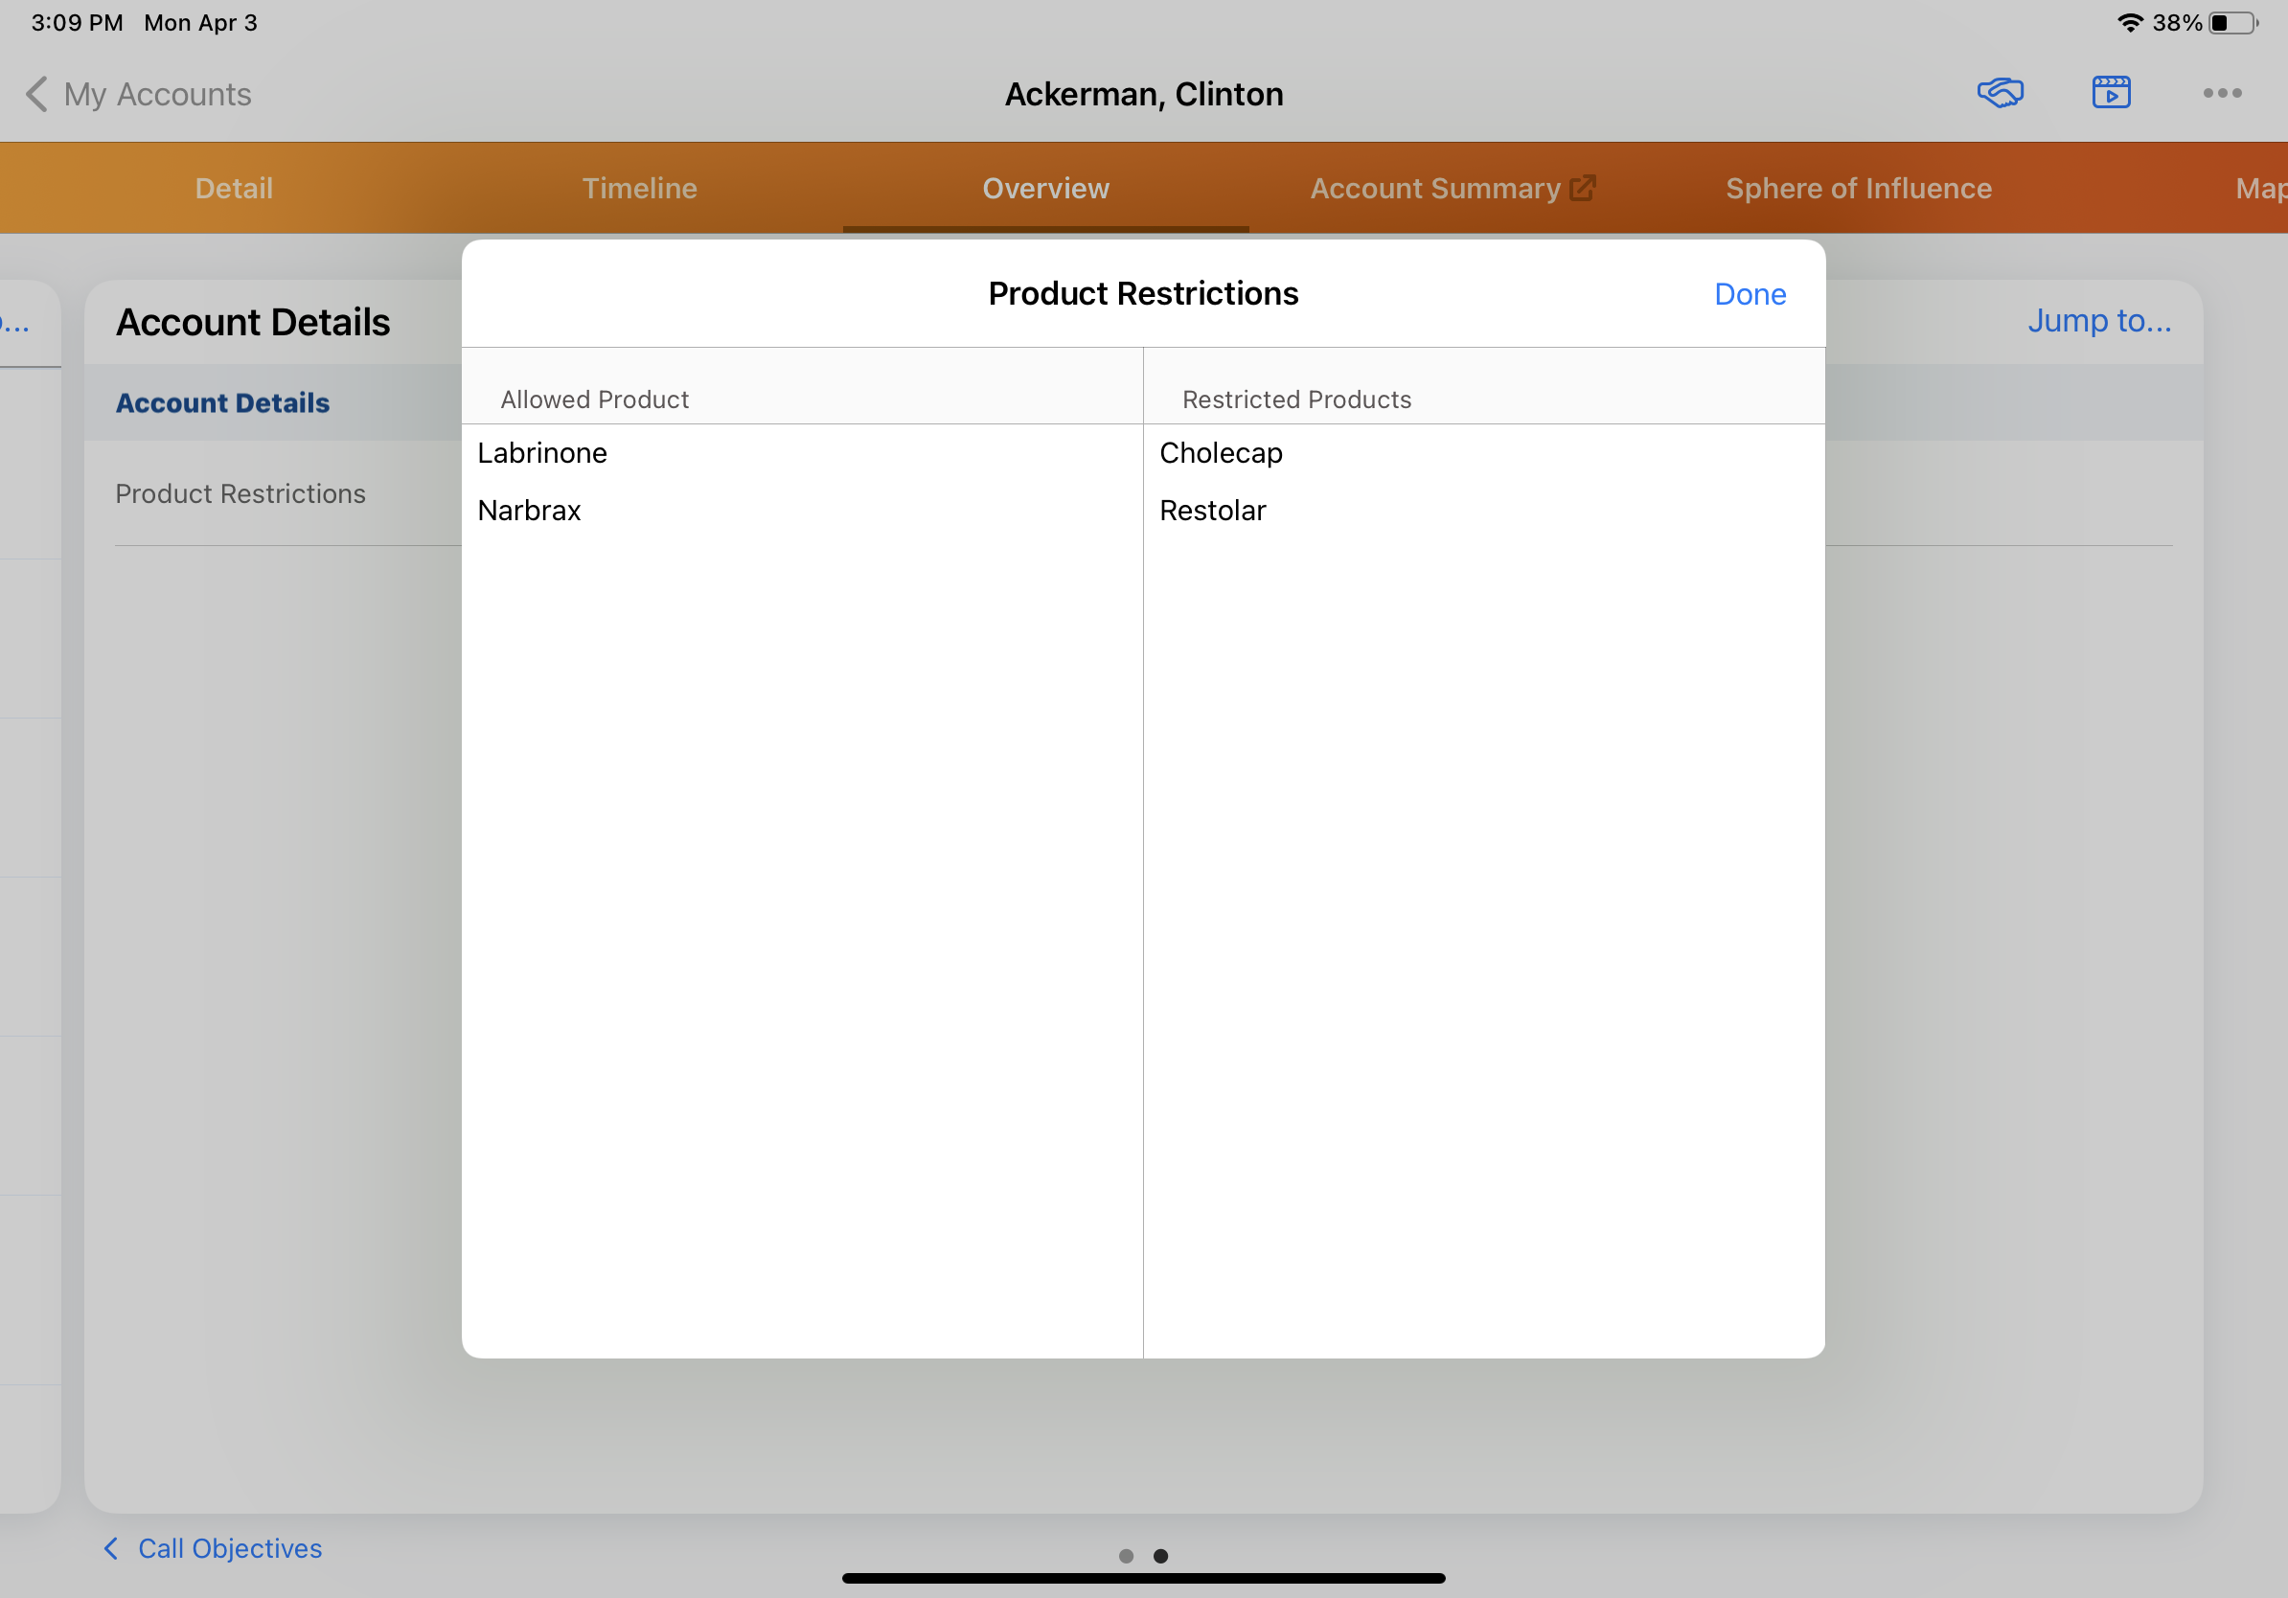Viewport: 2288px width, 1598px height.
Task: Open the three-dot more actions menu
Action: [x=2221, y=93]
